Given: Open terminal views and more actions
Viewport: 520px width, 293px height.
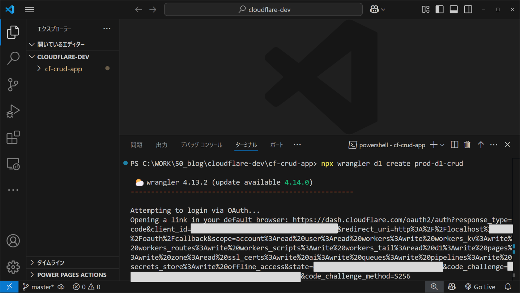Looking at the screenshot, I should 494,145.
